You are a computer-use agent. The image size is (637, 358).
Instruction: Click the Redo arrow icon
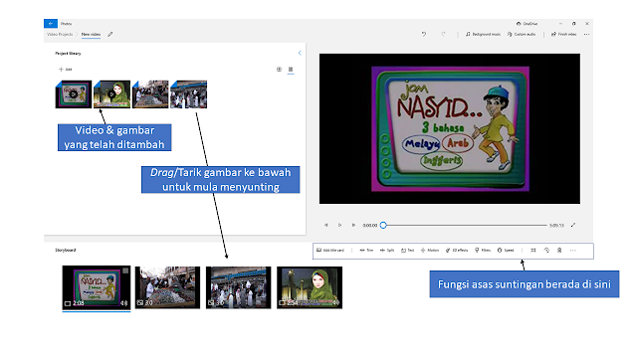(443, 35)
